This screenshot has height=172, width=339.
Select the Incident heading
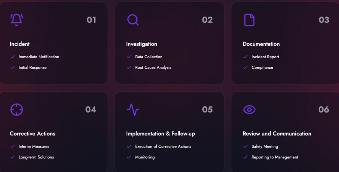(20, 44)
